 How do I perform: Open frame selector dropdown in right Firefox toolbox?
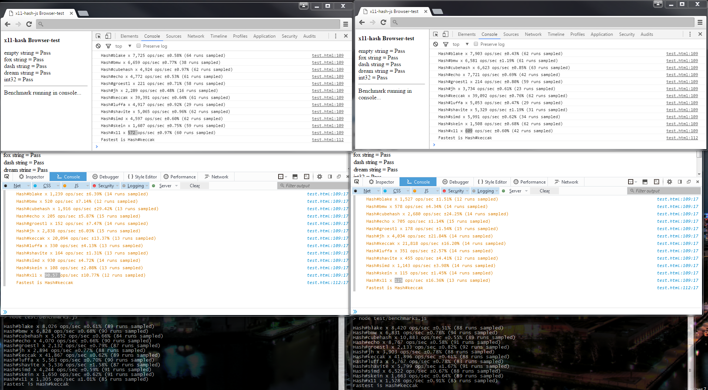[x=632, y=182]
